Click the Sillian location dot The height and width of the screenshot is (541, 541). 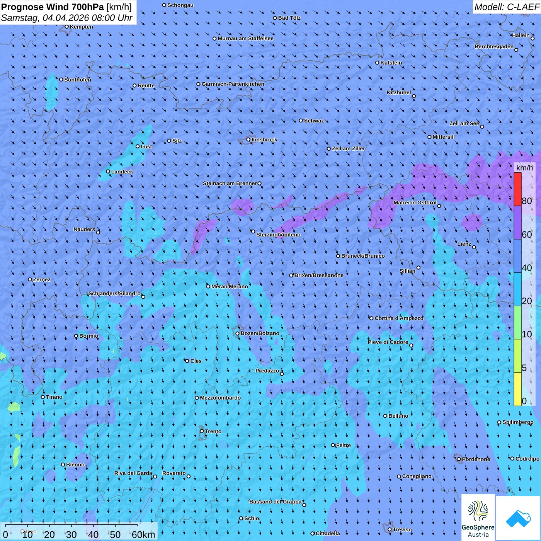tap(419, 267)
